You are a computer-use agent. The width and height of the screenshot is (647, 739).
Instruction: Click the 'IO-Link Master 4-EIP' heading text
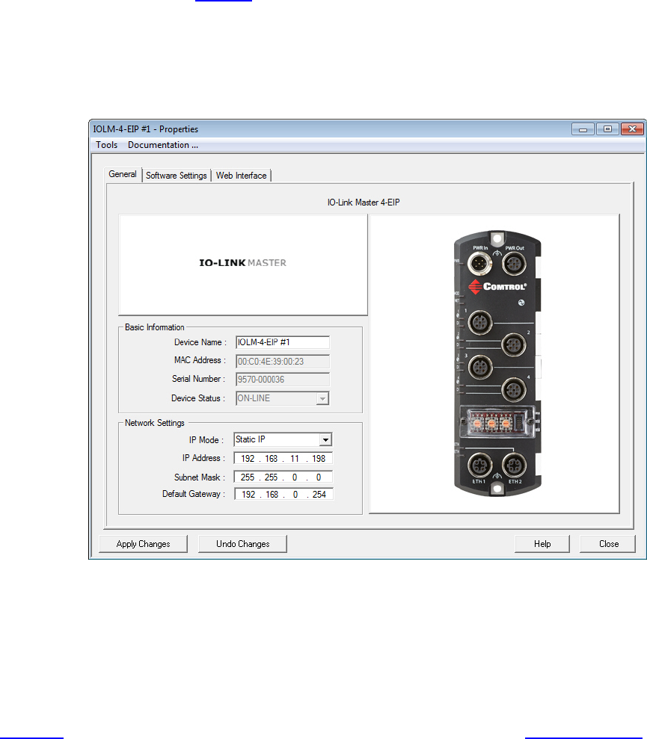364,202
